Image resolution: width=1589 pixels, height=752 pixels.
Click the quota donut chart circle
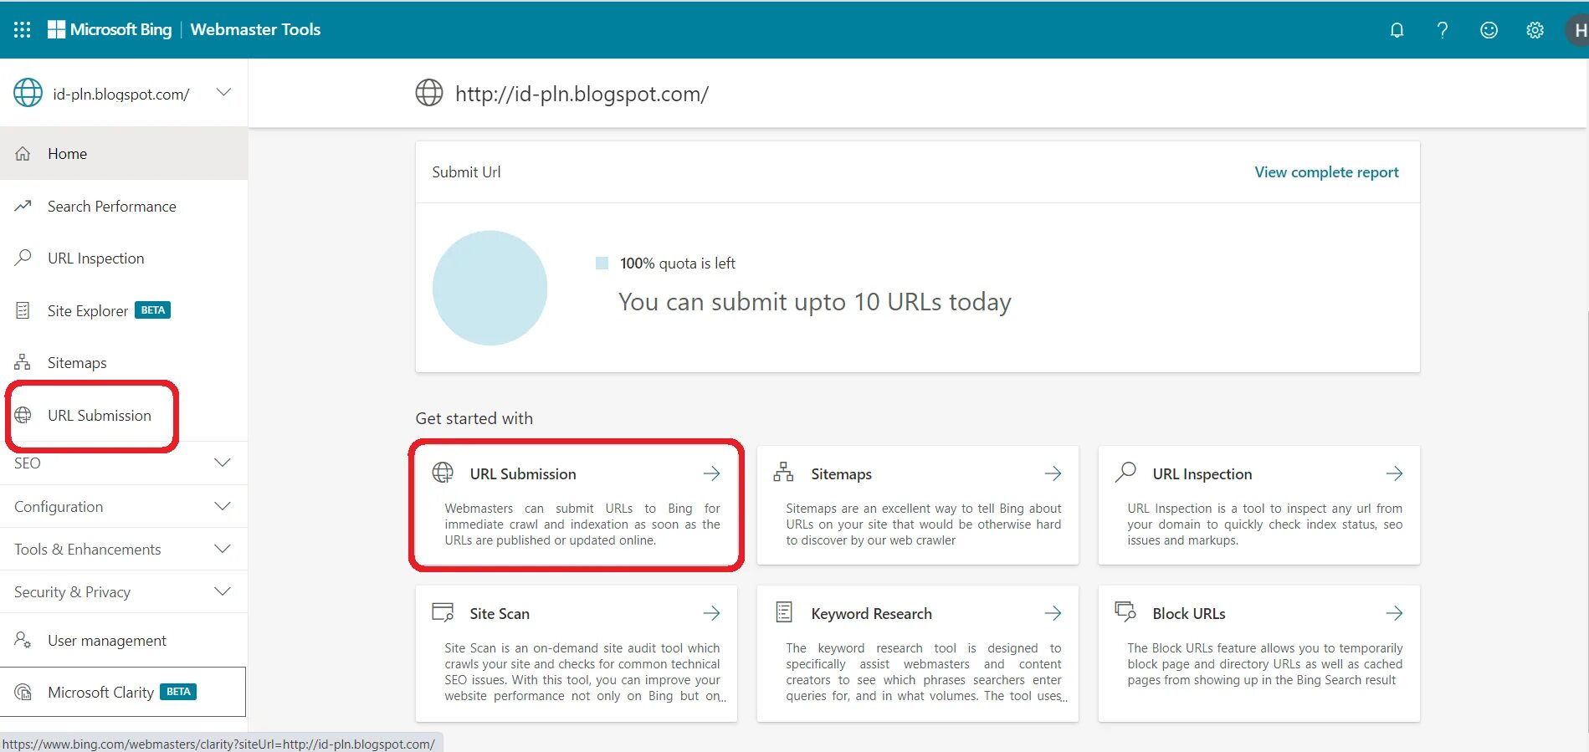[x=490, y=288]
